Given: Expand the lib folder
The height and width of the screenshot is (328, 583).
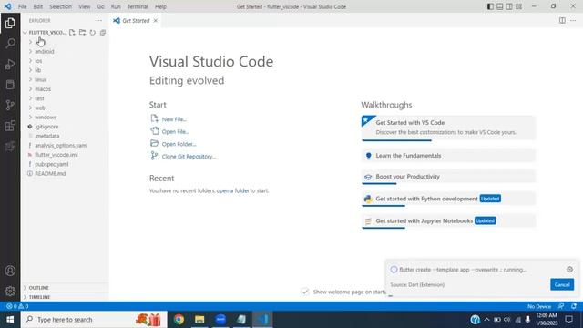Looking at the screenshot, I should tap(37, 70).
